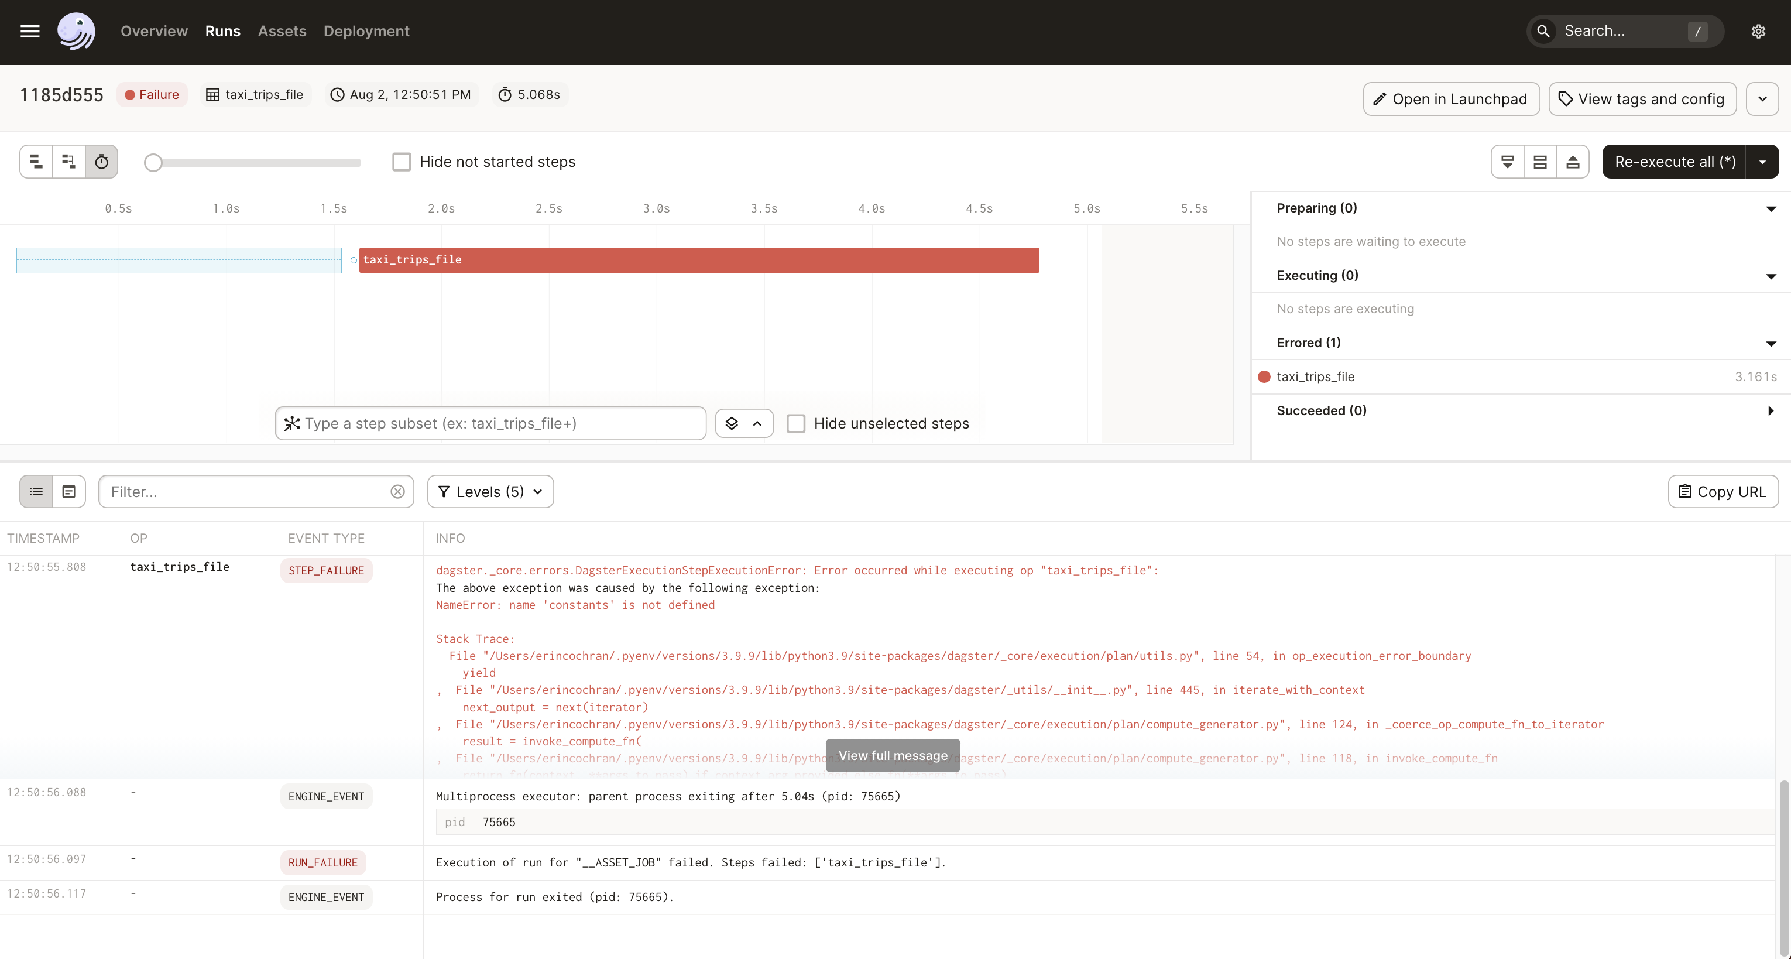Click the Process for run exited message
This screenshot has width=1791, height=959.
pyautogui.click(x=555, y=897)
